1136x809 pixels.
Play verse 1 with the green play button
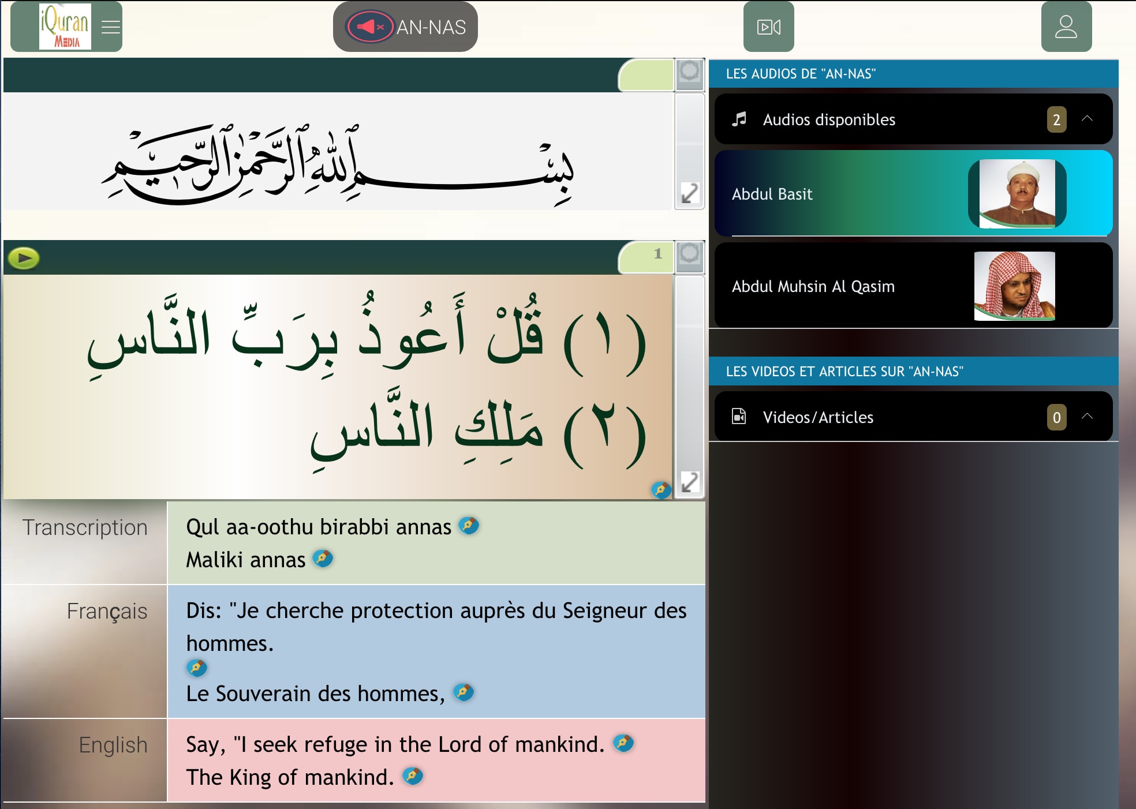(x=24, y=258)
